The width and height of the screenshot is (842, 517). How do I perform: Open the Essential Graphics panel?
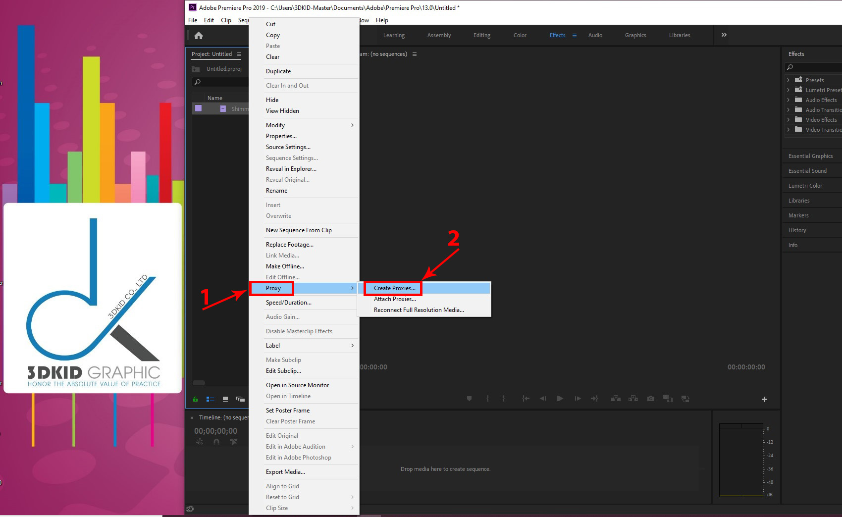coord(811,156)
